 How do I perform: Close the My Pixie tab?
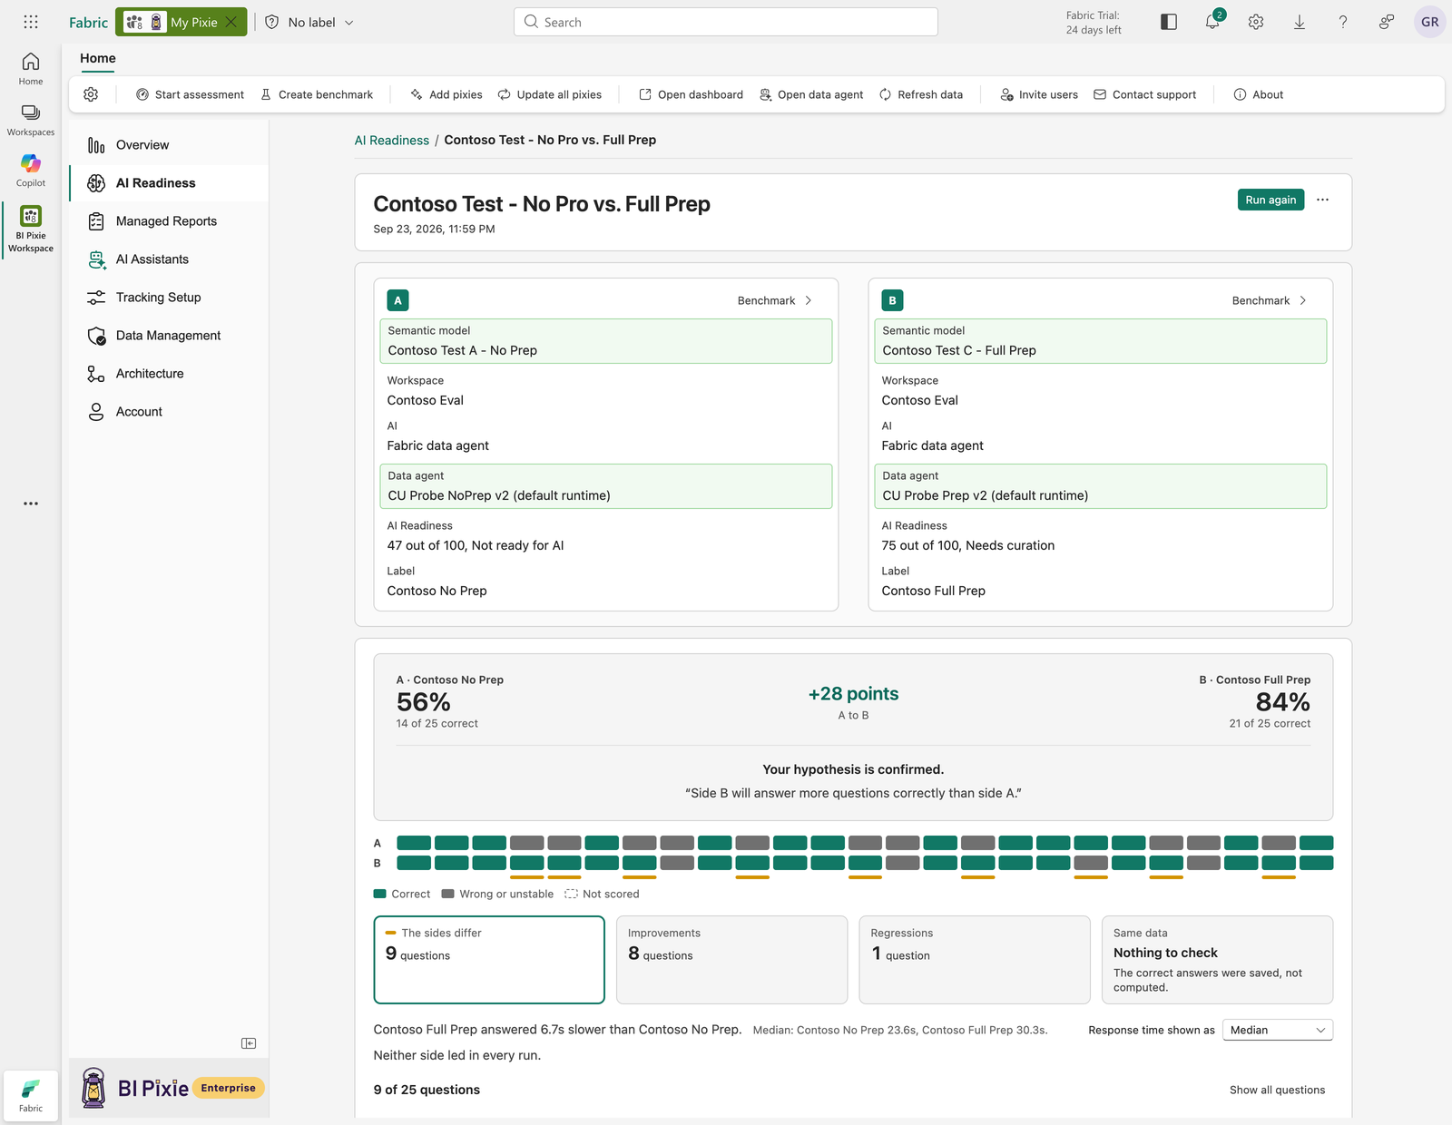[x=232, y=22]
